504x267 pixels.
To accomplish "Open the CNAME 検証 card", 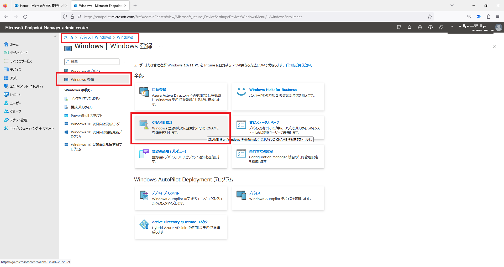I will pyautogui.click(x=181, y=128).
